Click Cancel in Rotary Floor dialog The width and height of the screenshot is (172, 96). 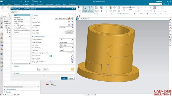coord(71,78)
